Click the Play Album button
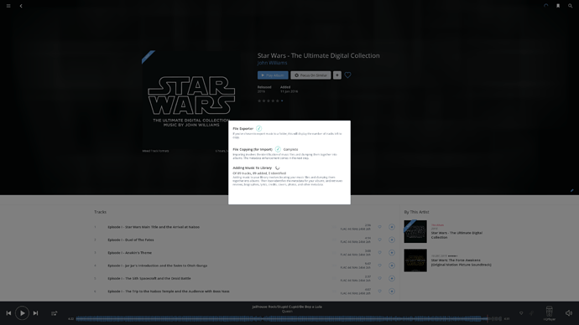This screenshot has height=325, width=579. [x=273, y=75]
